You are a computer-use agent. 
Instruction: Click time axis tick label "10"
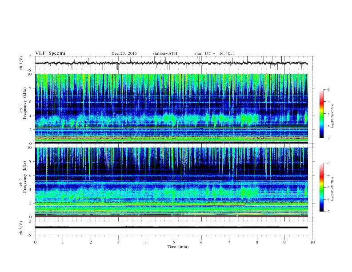click(312, 242)
